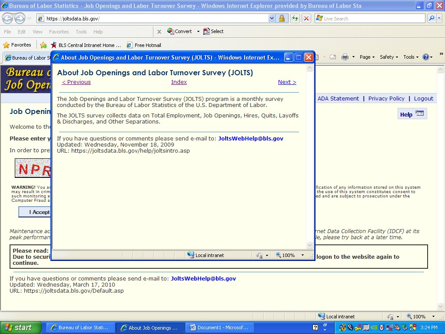Image resolution: width=445 pixels, height=334 pixels.
Task: Open the Safety dropdown menu
Action: point(389,57)
